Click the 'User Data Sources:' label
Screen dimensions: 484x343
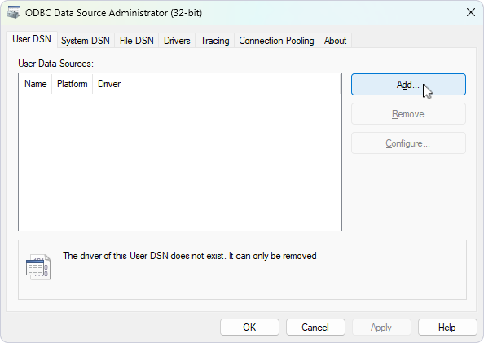click(x=55, y=64)
